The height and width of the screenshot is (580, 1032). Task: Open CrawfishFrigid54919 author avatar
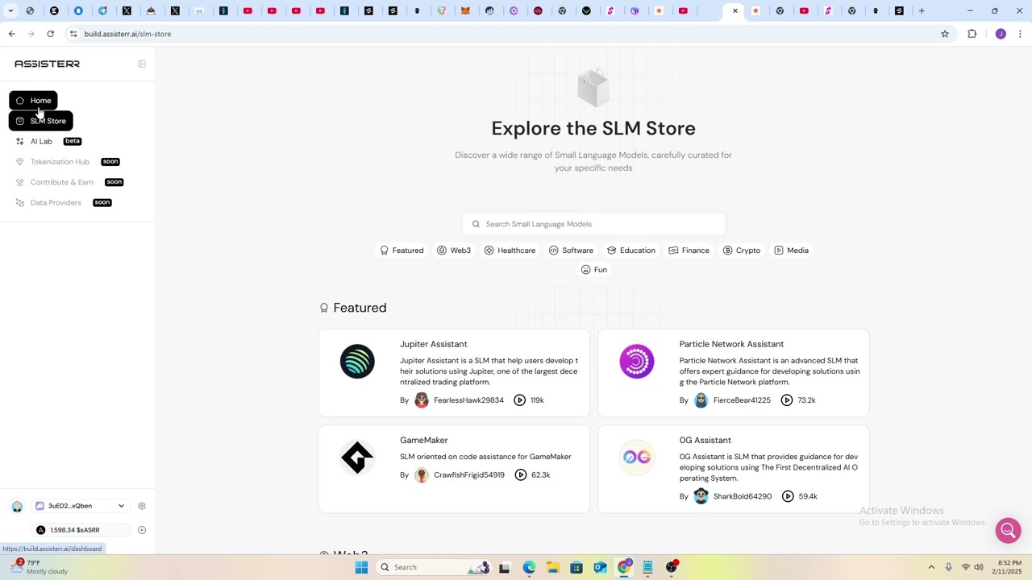point(422,475)
